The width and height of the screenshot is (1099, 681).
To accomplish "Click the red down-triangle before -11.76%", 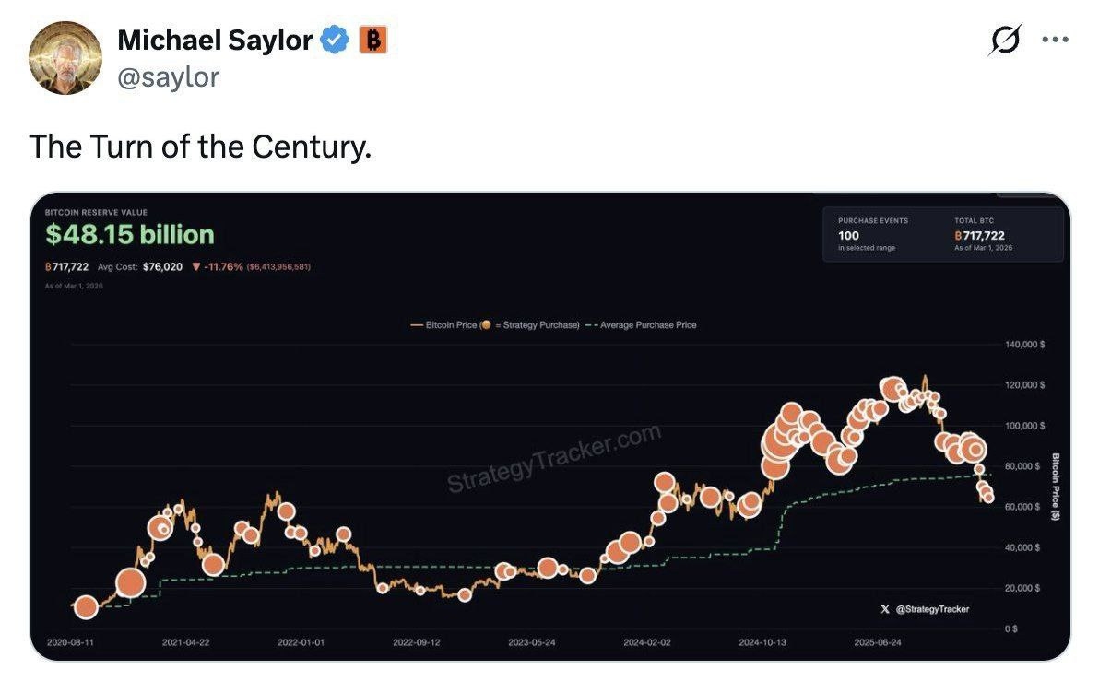I will point(195,267).
